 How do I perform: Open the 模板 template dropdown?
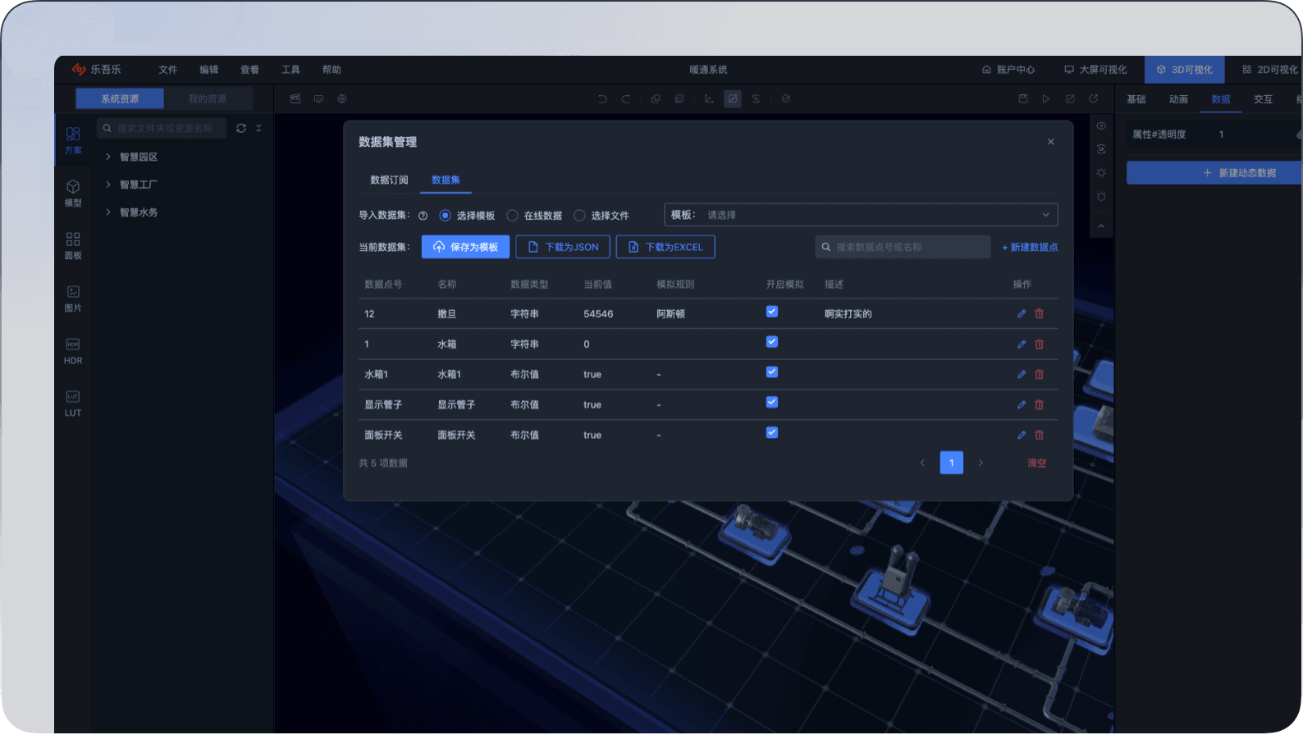pyautogui.click(x=860, y=215)
